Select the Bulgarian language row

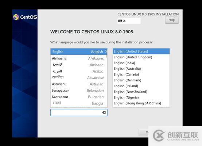79,97
